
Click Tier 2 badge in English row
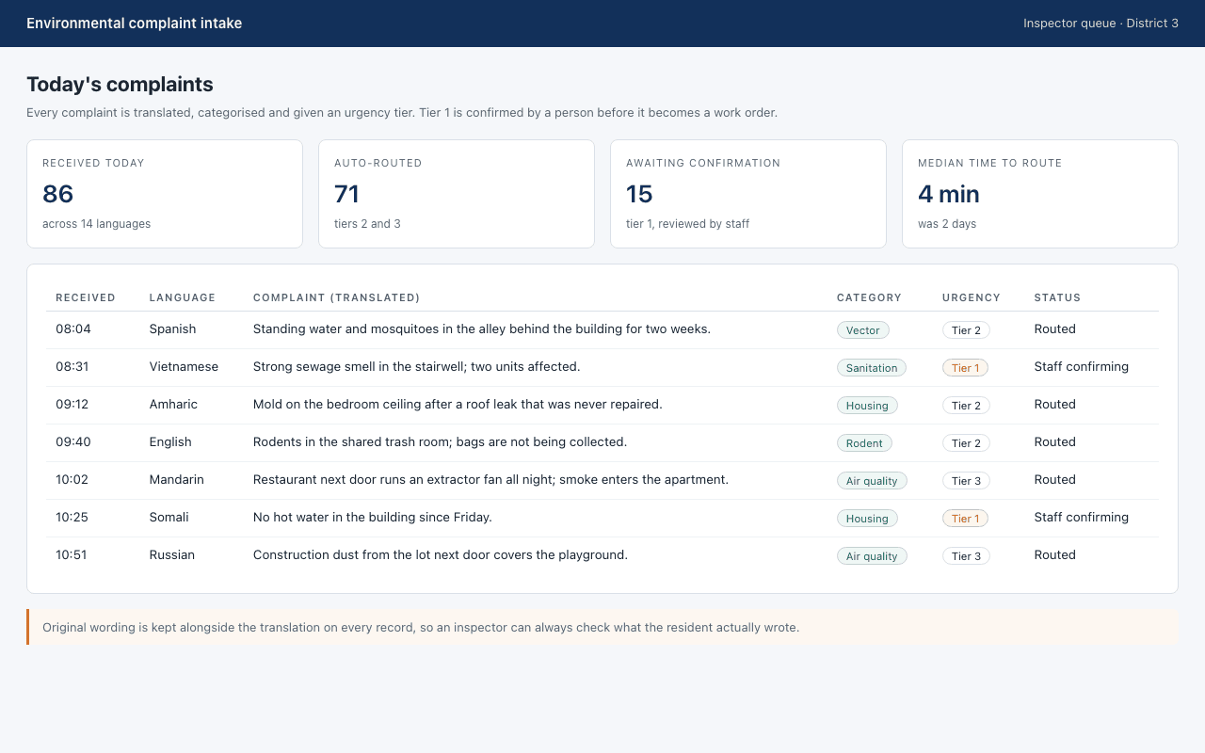966,443
